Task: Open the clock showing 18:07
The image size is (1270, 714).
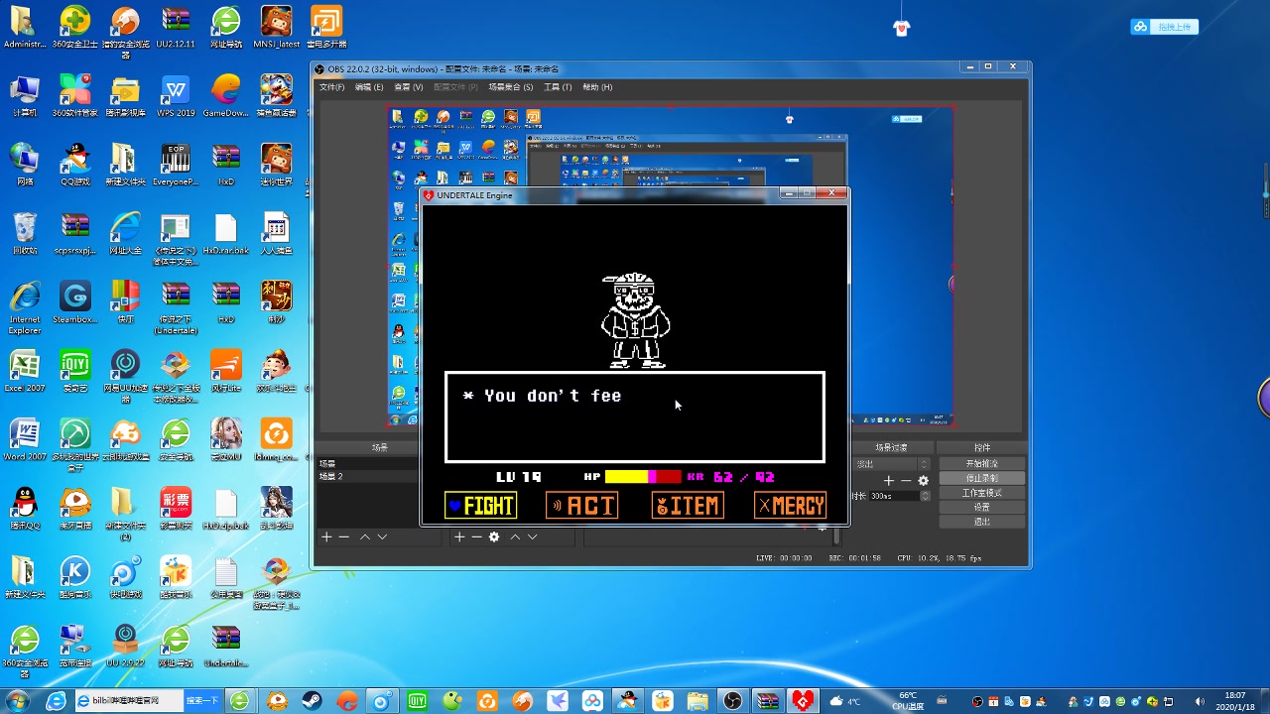Action: pos(1235,701)
